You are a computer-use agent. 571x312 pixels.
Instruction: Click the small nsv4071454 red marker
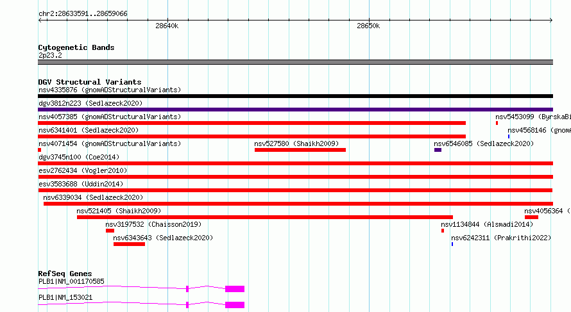point(40,150)
